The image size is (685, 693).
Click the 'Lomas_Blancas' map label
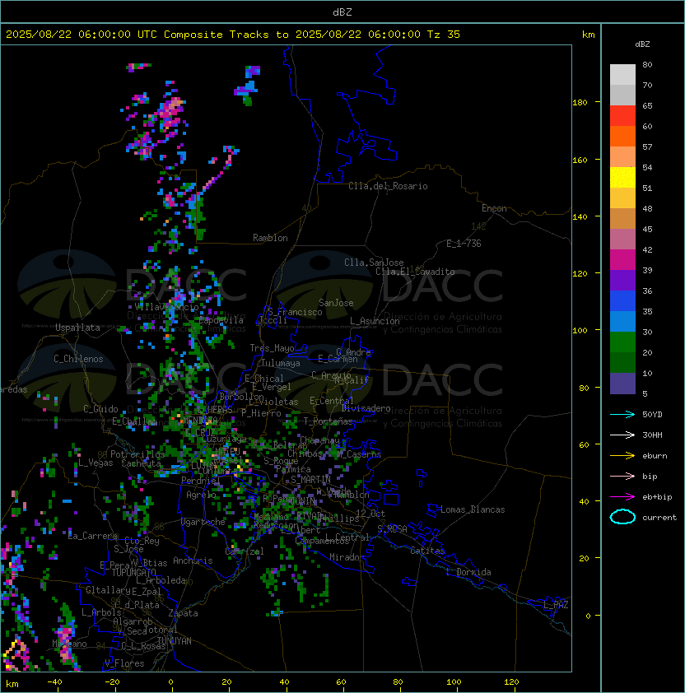[x=473, y=509]
